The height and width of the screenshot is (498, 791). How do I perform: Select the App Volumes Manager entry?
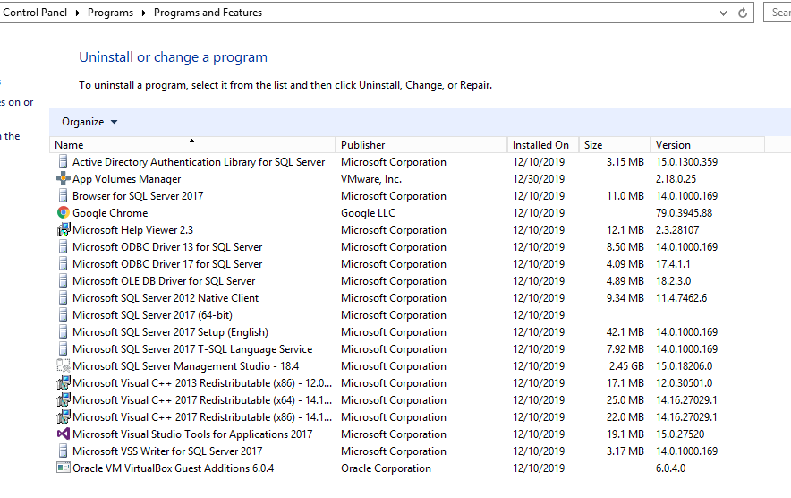[x=127, y=179]
